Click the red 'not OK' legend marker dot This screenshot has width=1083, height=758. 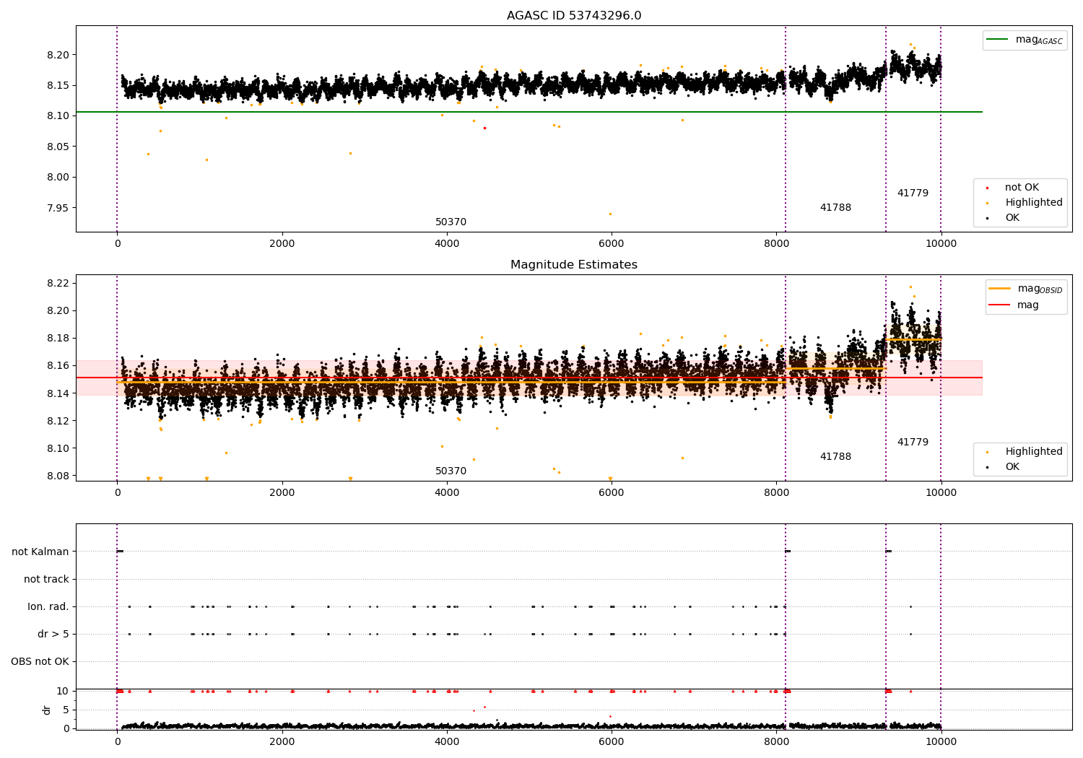tap(987, 188)
